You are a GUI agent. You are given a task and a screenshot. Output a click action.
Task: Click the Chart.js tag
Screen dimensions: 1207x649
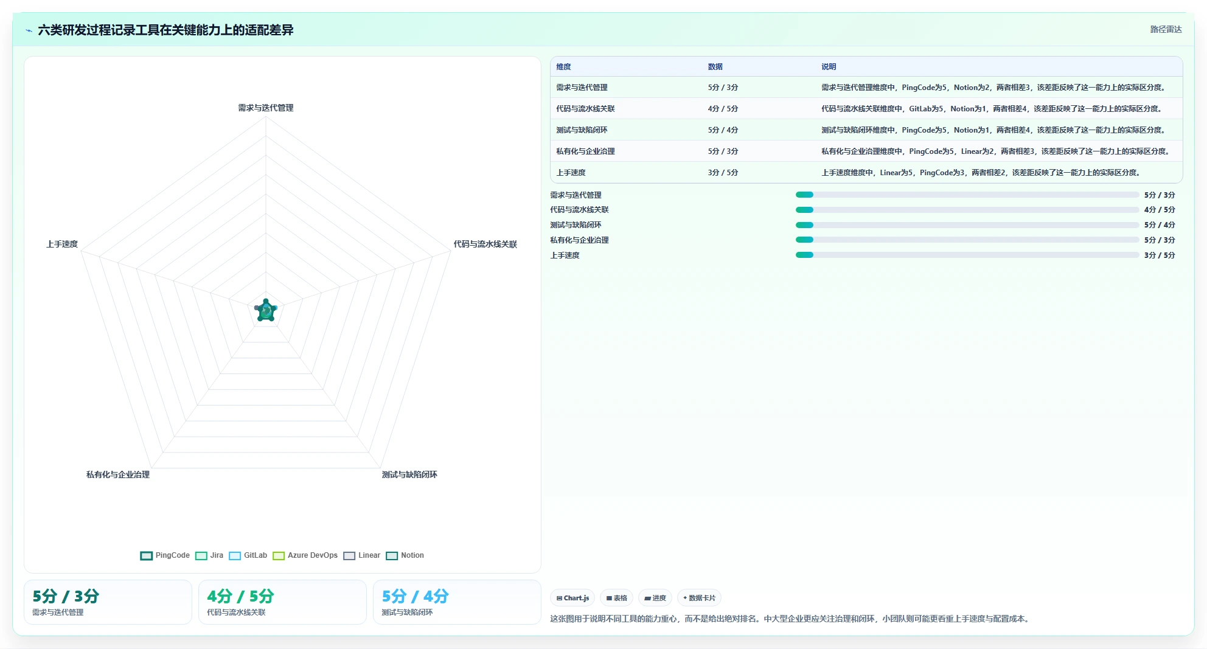point(572,598)
